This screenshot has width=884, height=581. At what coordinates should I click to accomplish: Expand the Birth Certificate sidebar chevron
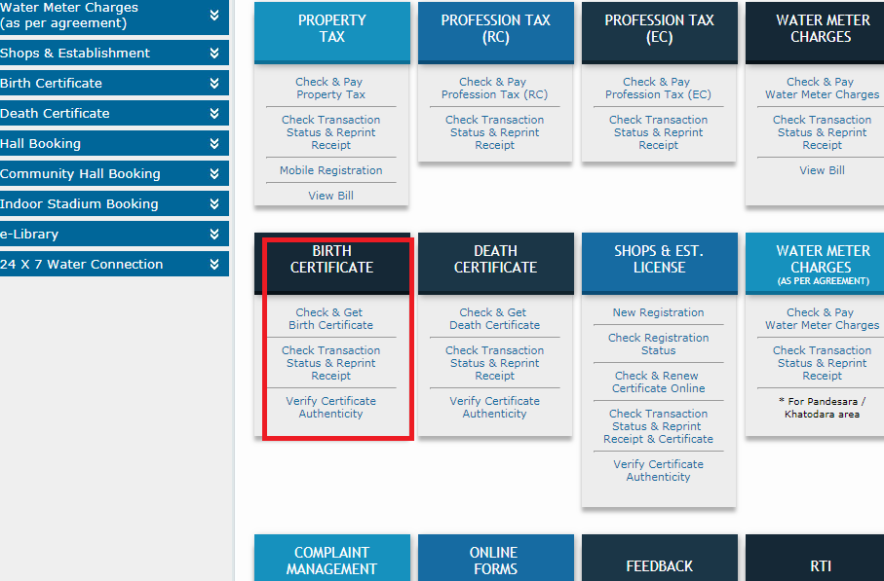point(214,84)
